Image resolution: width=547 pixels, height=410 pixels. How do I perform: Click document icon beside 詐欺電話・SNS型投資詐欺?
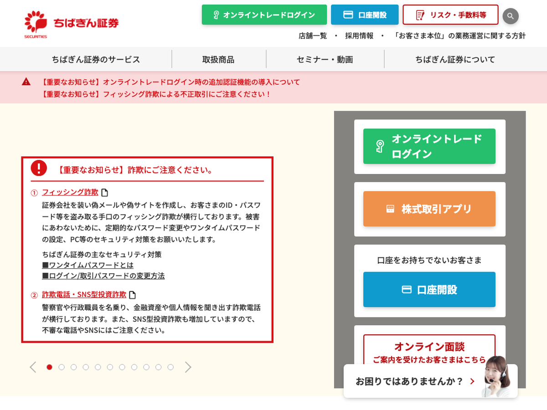click(133, 295)
